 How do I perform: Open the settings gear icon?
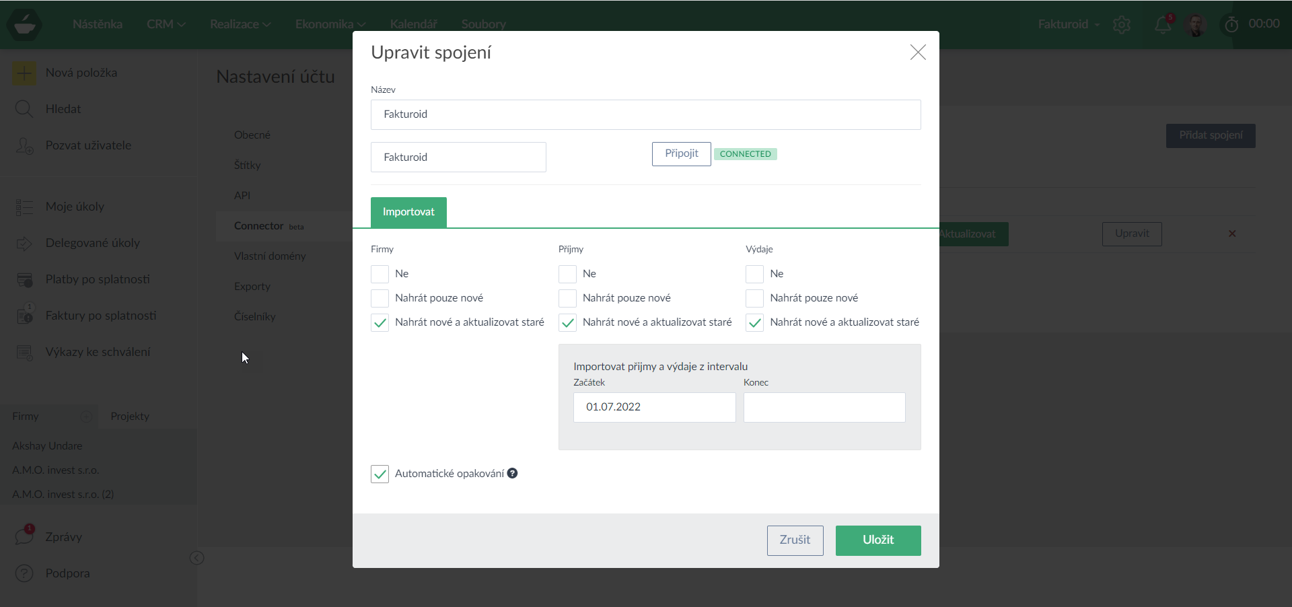pyautogui.click(x=1121, y=25)
